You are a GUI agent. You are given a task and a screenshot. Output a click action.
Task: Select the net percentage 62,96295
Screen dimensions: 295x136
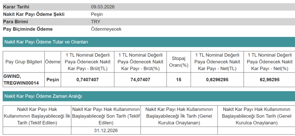pos(269,80)
